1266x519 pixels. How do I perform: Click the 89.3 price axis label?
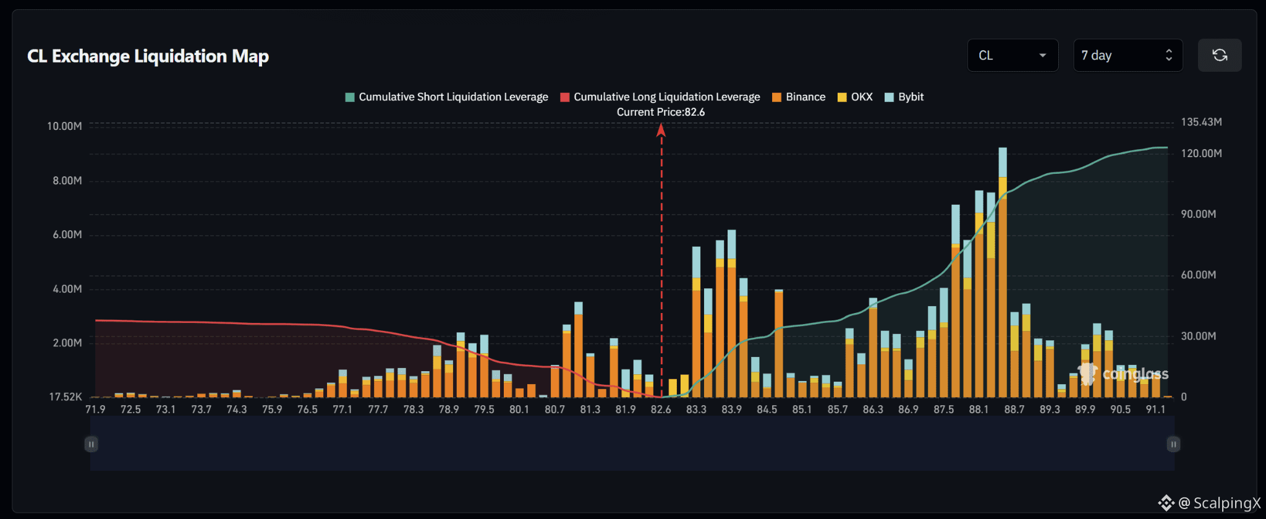[1050, 410]
